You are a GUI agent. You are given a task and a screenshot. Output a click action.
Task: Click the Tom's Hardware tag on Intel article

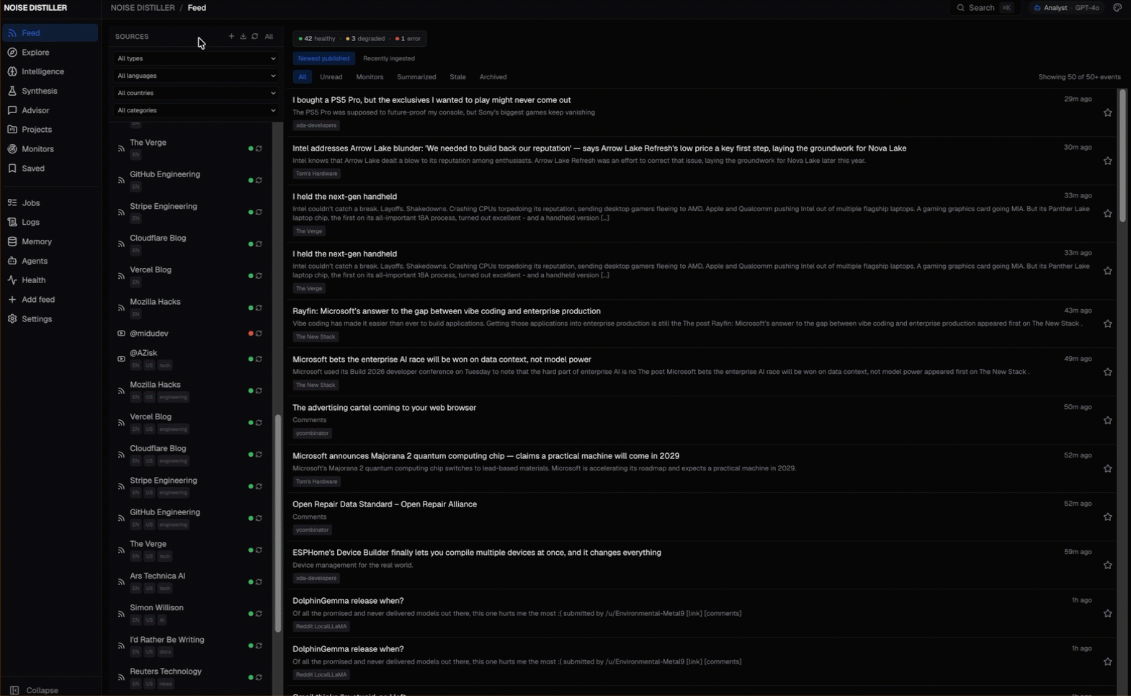pyautogui.click(x=317, y=174)
